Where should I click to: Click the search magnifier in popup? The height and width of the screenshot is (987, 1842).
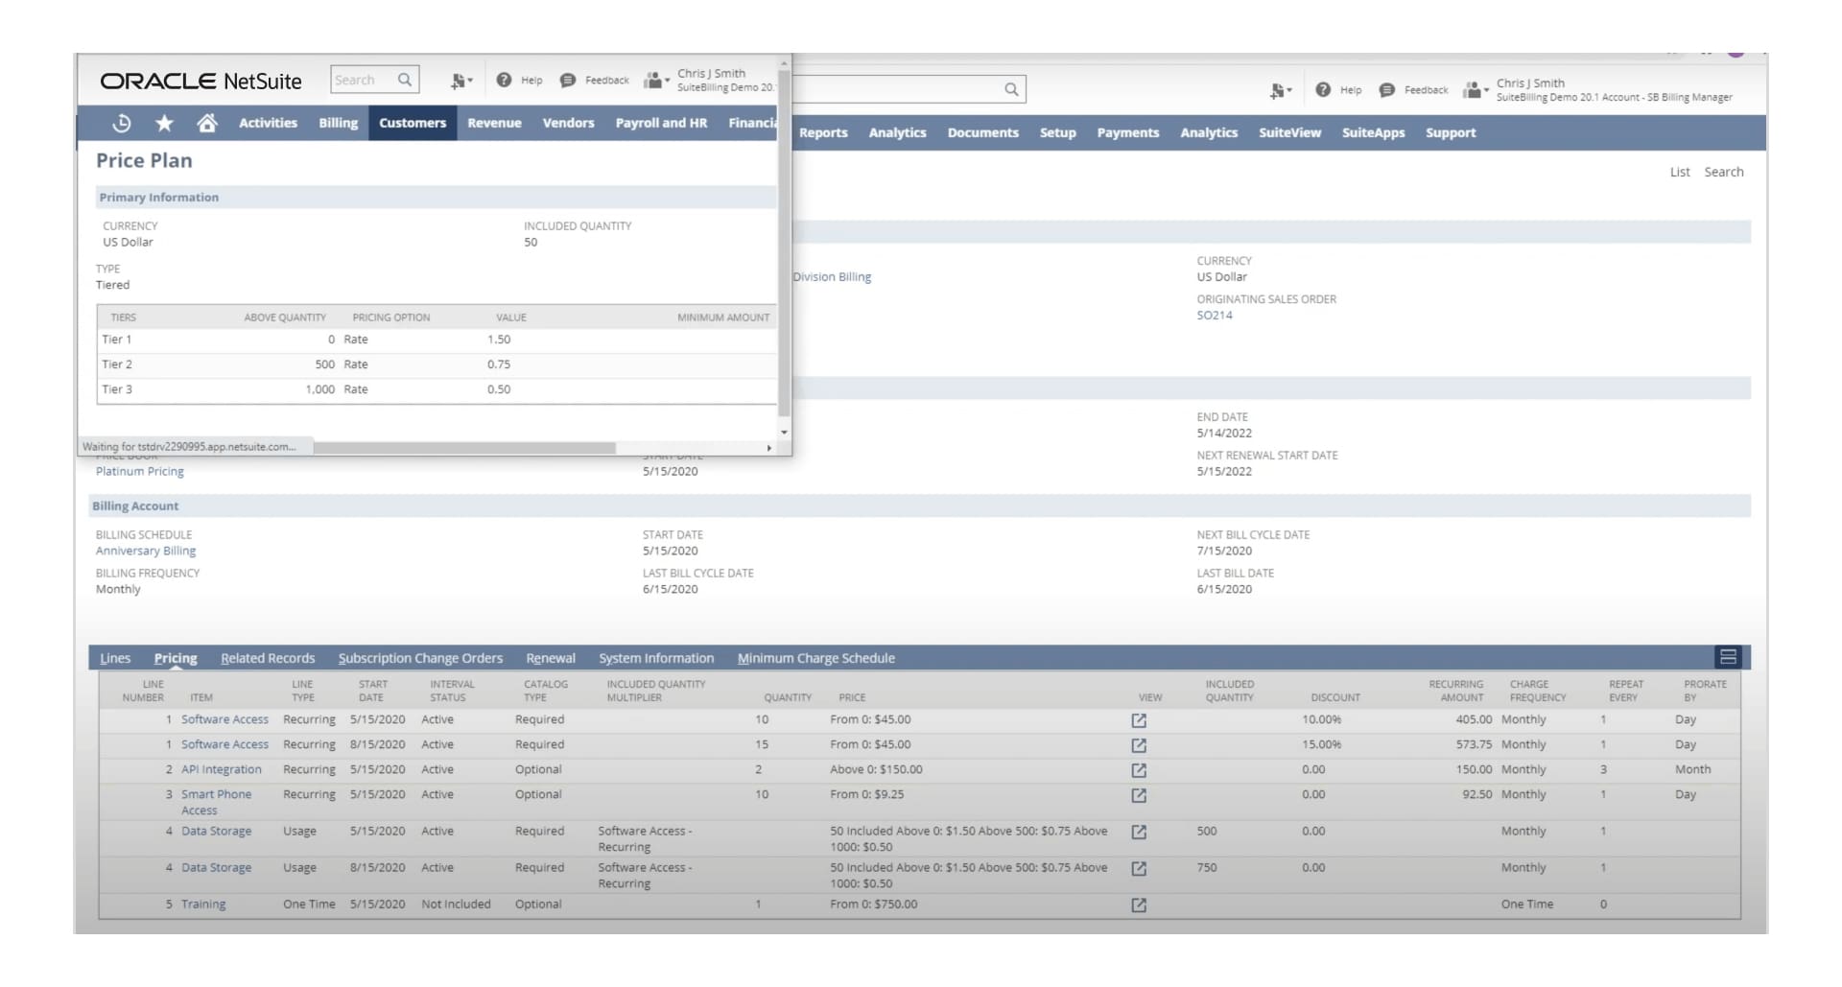(405, 80)
